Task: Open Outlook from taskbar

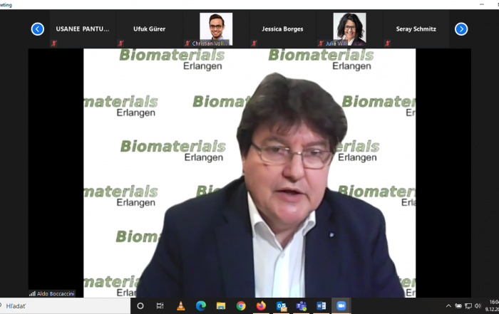Action: tap(282, 306)
